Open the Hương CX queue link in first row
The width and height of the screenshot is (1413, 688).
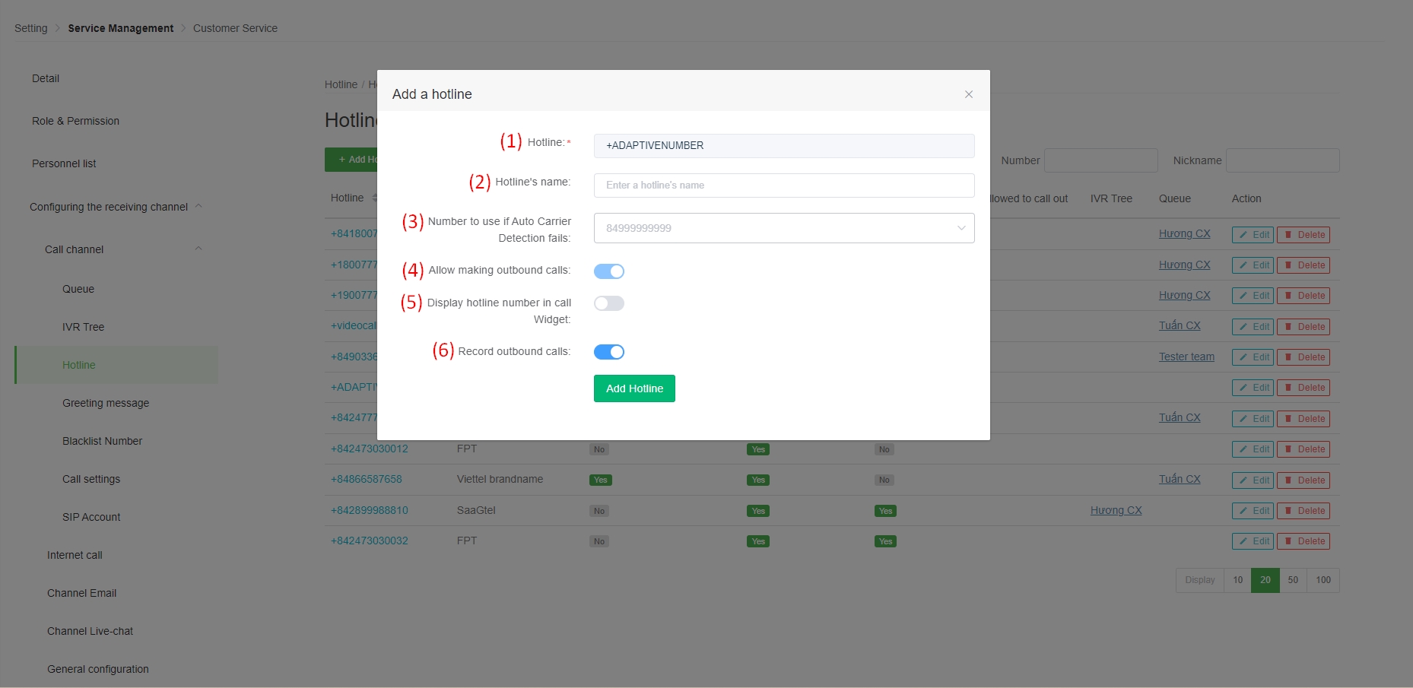[x=1183, y=233]
